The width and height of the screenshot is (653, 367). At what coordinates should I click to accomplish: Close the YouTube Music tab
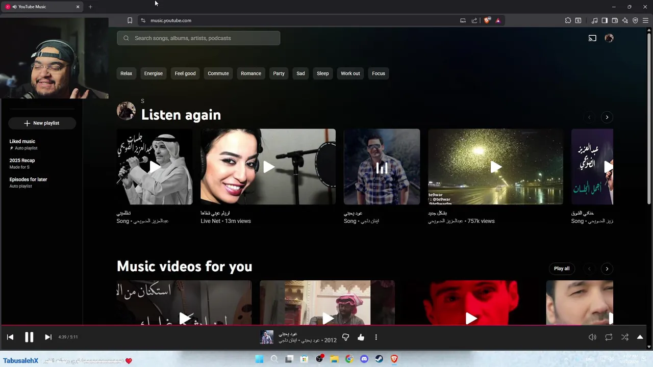click(x=78, y=7)
